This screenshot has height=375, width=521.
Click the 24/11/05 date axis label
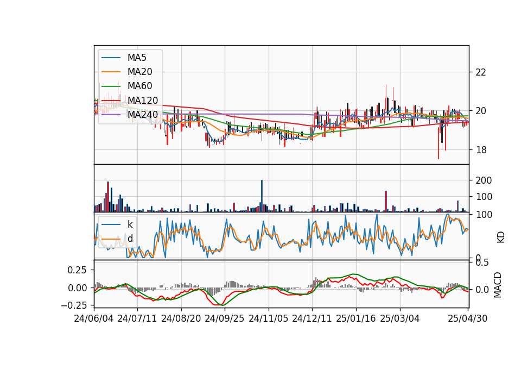pos(269,318)
